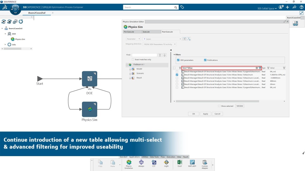Toggle the Publications checkbox
305x171 pixels.
coord(205,60)
